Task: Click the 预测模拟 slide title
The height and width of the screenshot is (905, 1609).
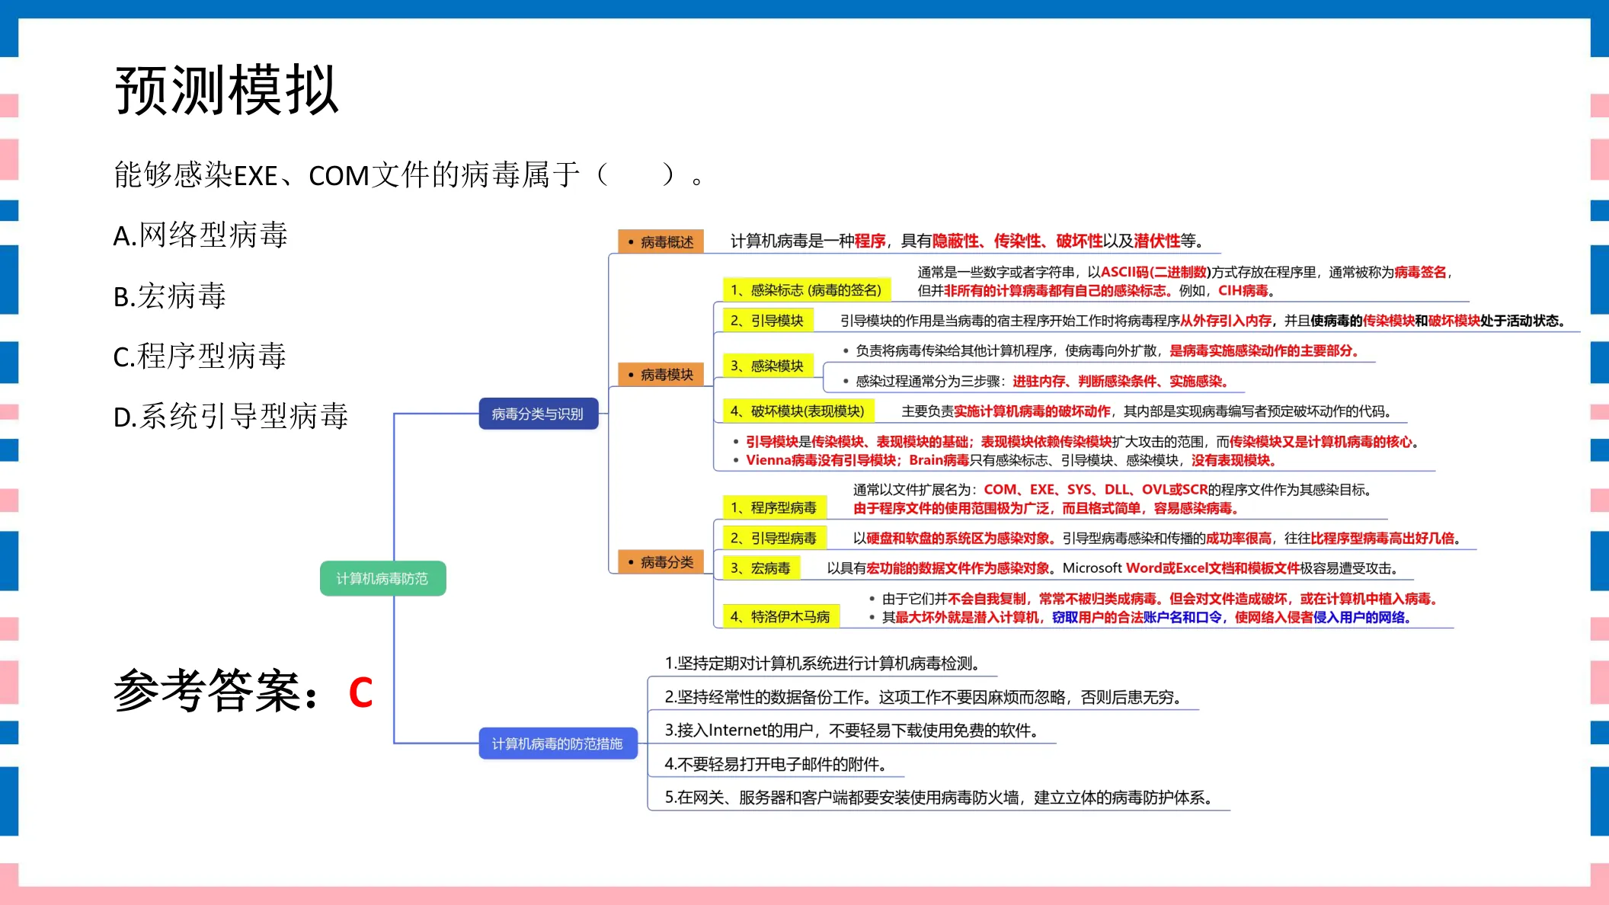Action: pos(226,90)
